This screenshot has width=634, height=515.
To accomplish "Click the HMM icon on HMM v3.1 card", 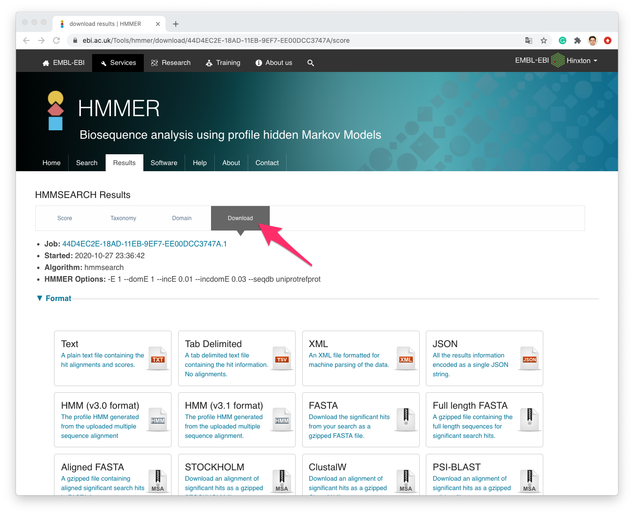I will click(282, 420).
